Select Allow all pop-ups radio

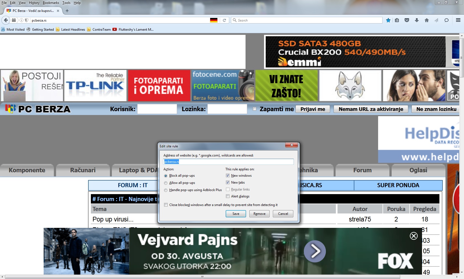point(166,183)
